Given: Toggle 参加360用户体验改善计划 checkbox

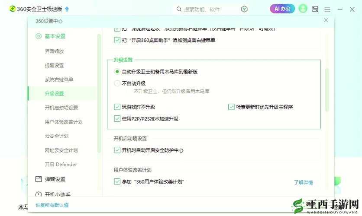Looking at the screenshot, I should click(117, 181).
